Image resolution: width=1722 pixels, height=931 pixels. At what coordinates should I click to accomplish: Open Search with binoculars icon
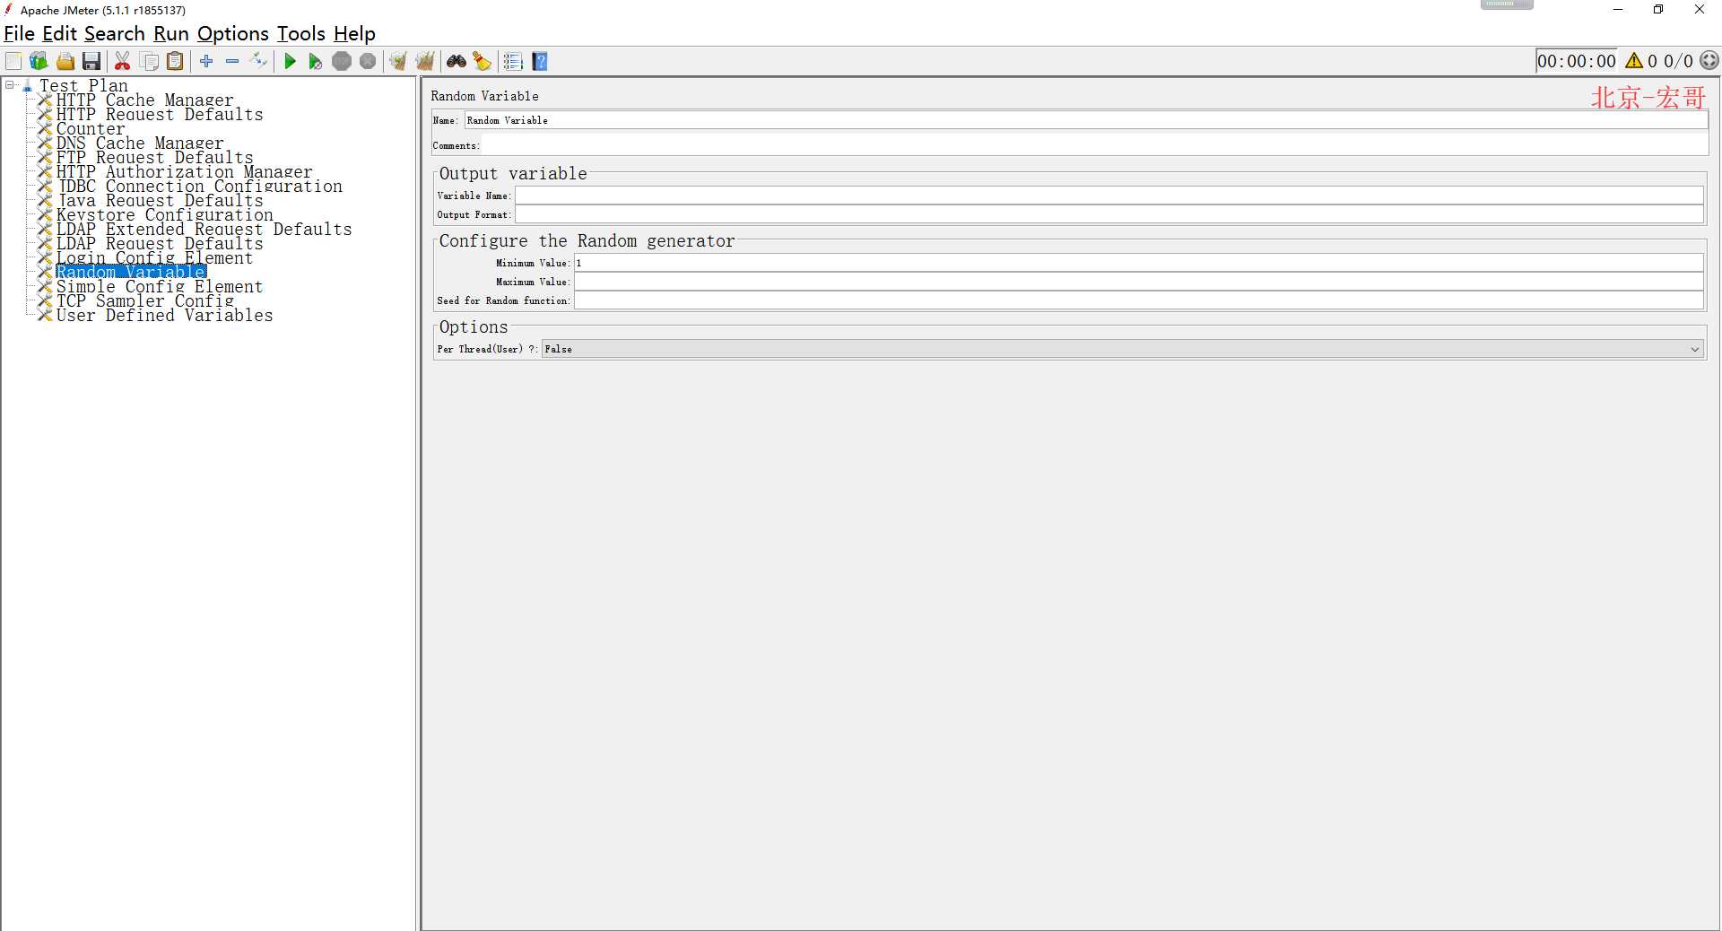click(x=457, y=61)
